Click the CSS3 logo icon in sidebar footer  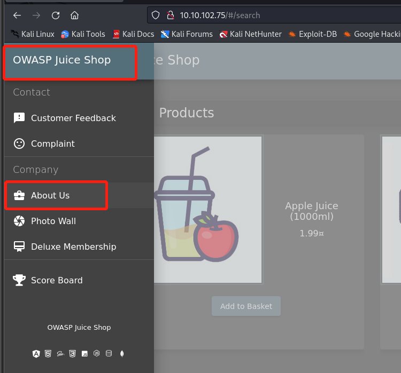point(72,353)
